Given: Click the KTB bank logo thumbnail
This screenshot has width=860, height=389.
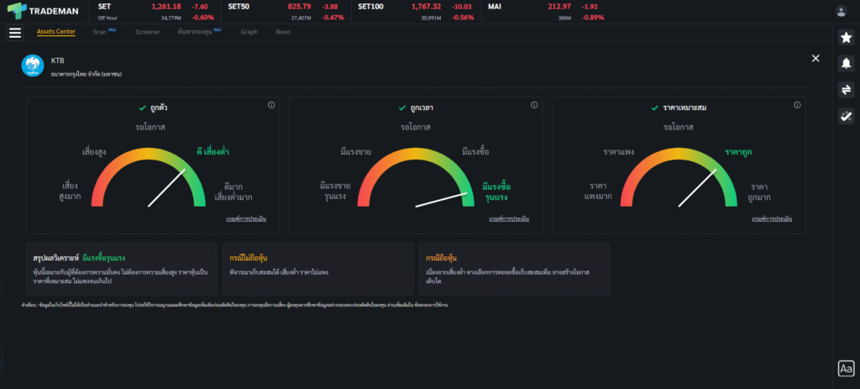Looking at the screenshot, I should (33, 66).
